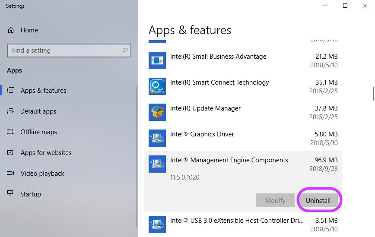Click the search magnifier icon
This screenshot has width=375, height=237.
pyautogui.click(x=125, y=51)
